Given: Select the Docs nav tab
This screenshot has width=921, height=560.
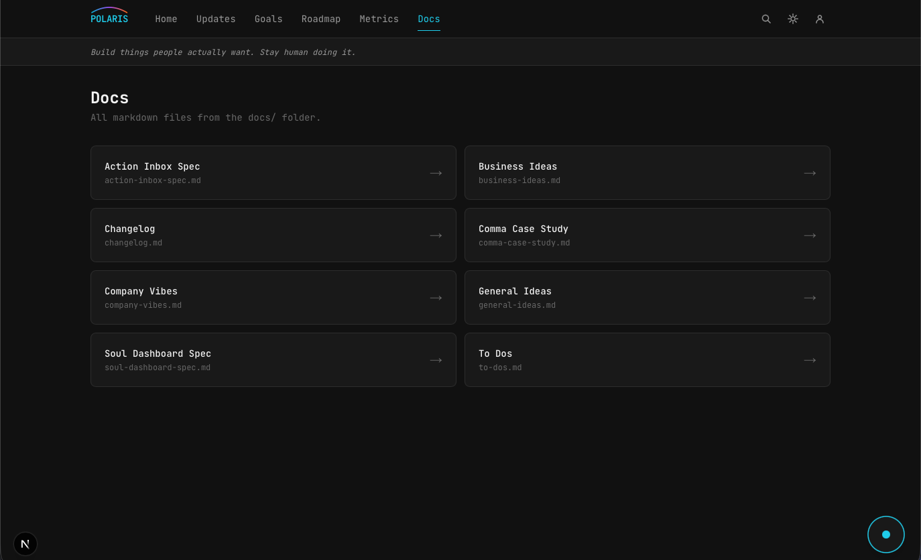Looking at the screenshot, I should pyautogui.click(x=429, y=19).
